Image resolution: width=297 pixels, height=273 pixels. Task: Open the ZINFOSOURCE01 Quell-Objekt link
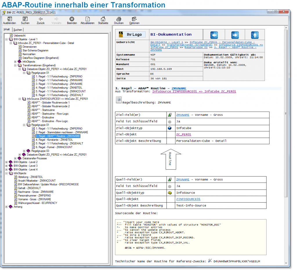[x=188, y=199]
